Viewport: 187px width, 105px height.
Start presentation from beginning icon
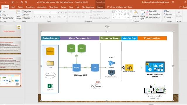(x=26, y=2)
